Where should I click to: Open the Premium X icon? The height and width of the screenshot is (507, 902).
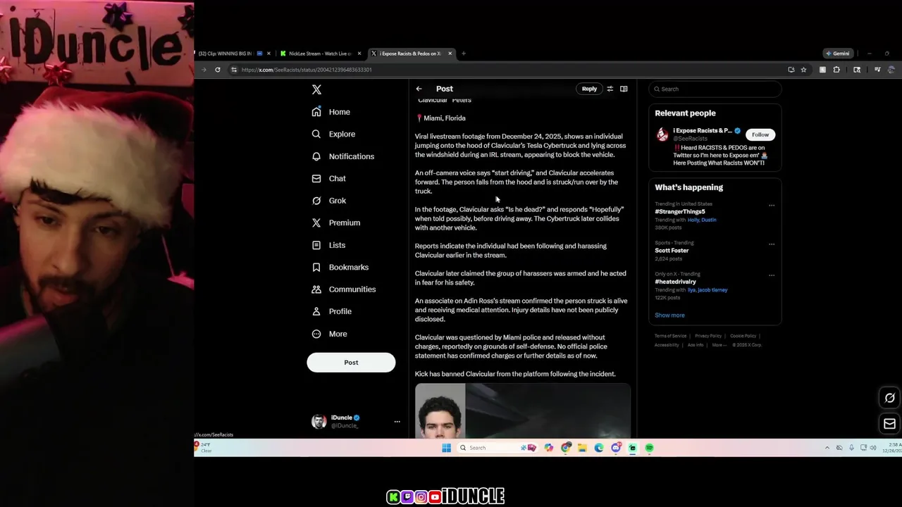point(316,223)
